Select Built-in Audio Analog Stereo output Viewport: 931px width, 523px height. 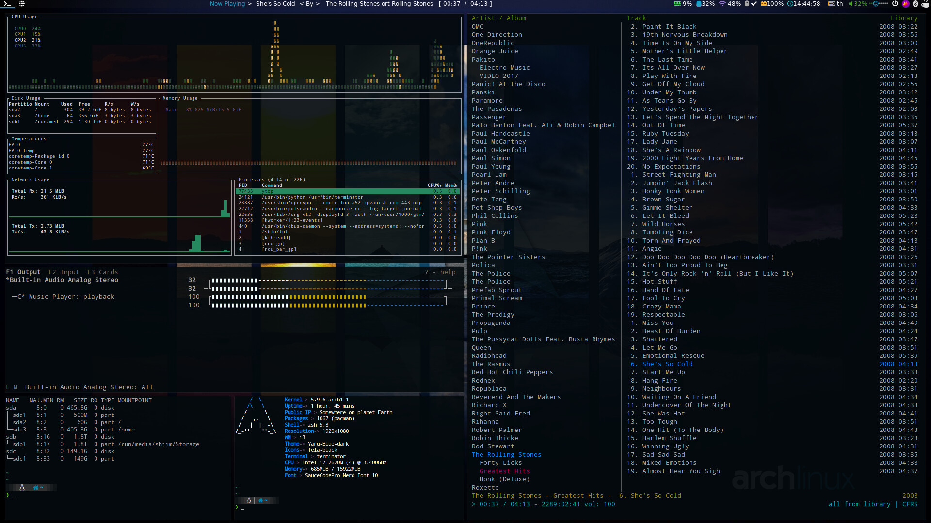point(62,280)
